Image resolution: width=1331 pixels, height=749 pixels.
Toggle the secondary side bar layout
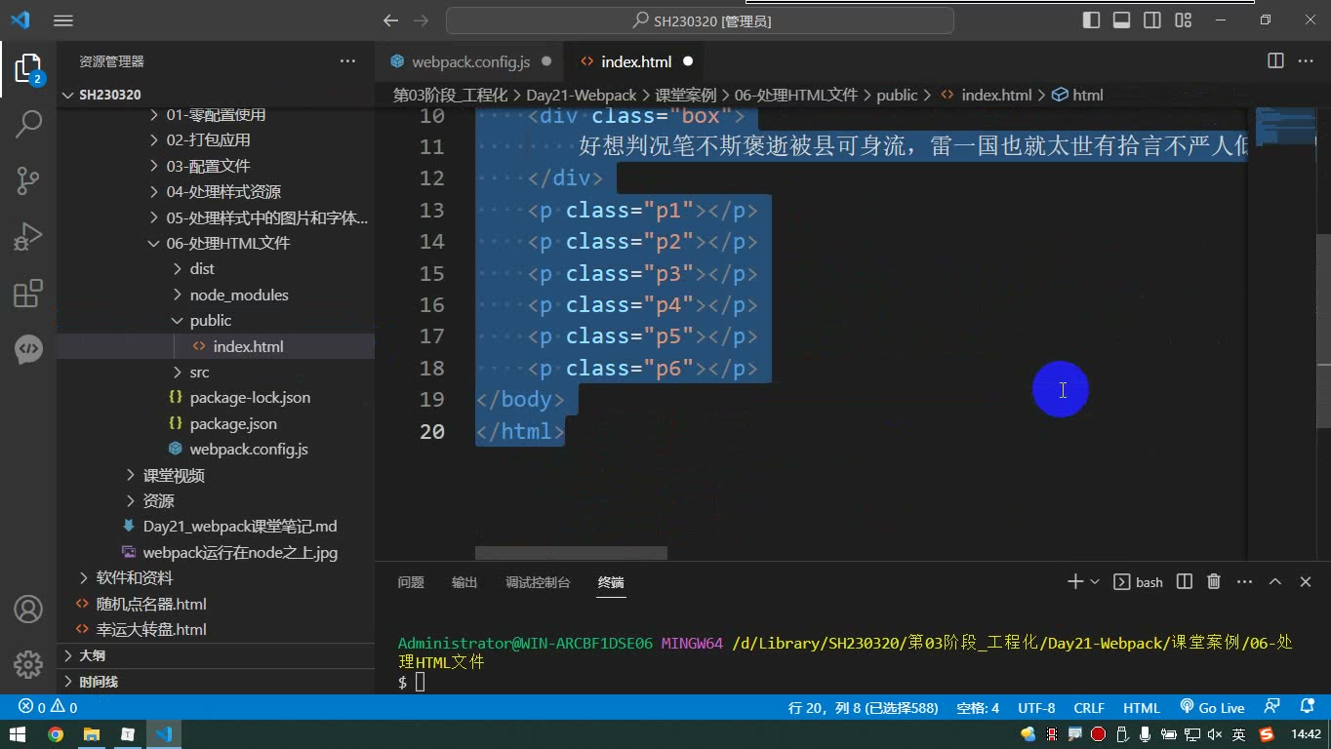pos(1152,20)
